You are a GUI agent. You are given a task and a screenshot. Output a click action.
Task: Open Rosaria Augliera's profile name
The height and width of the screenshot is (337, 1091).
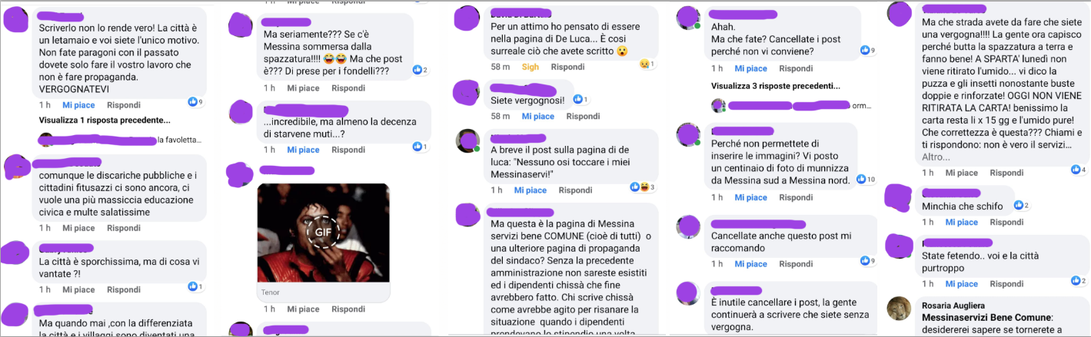coord(955,306)
